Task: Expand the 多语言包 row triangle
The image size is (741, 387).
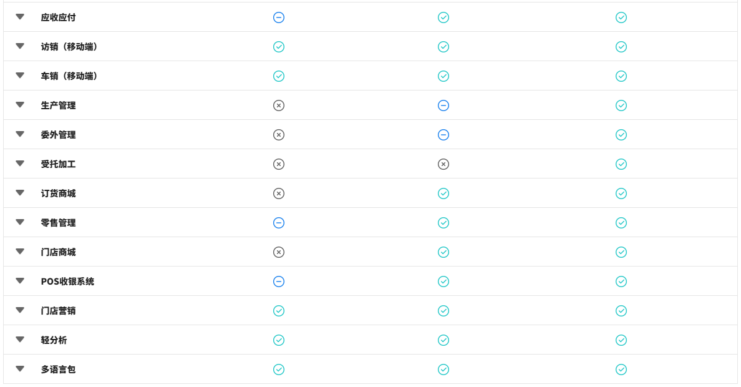Action: click(20, 369)
